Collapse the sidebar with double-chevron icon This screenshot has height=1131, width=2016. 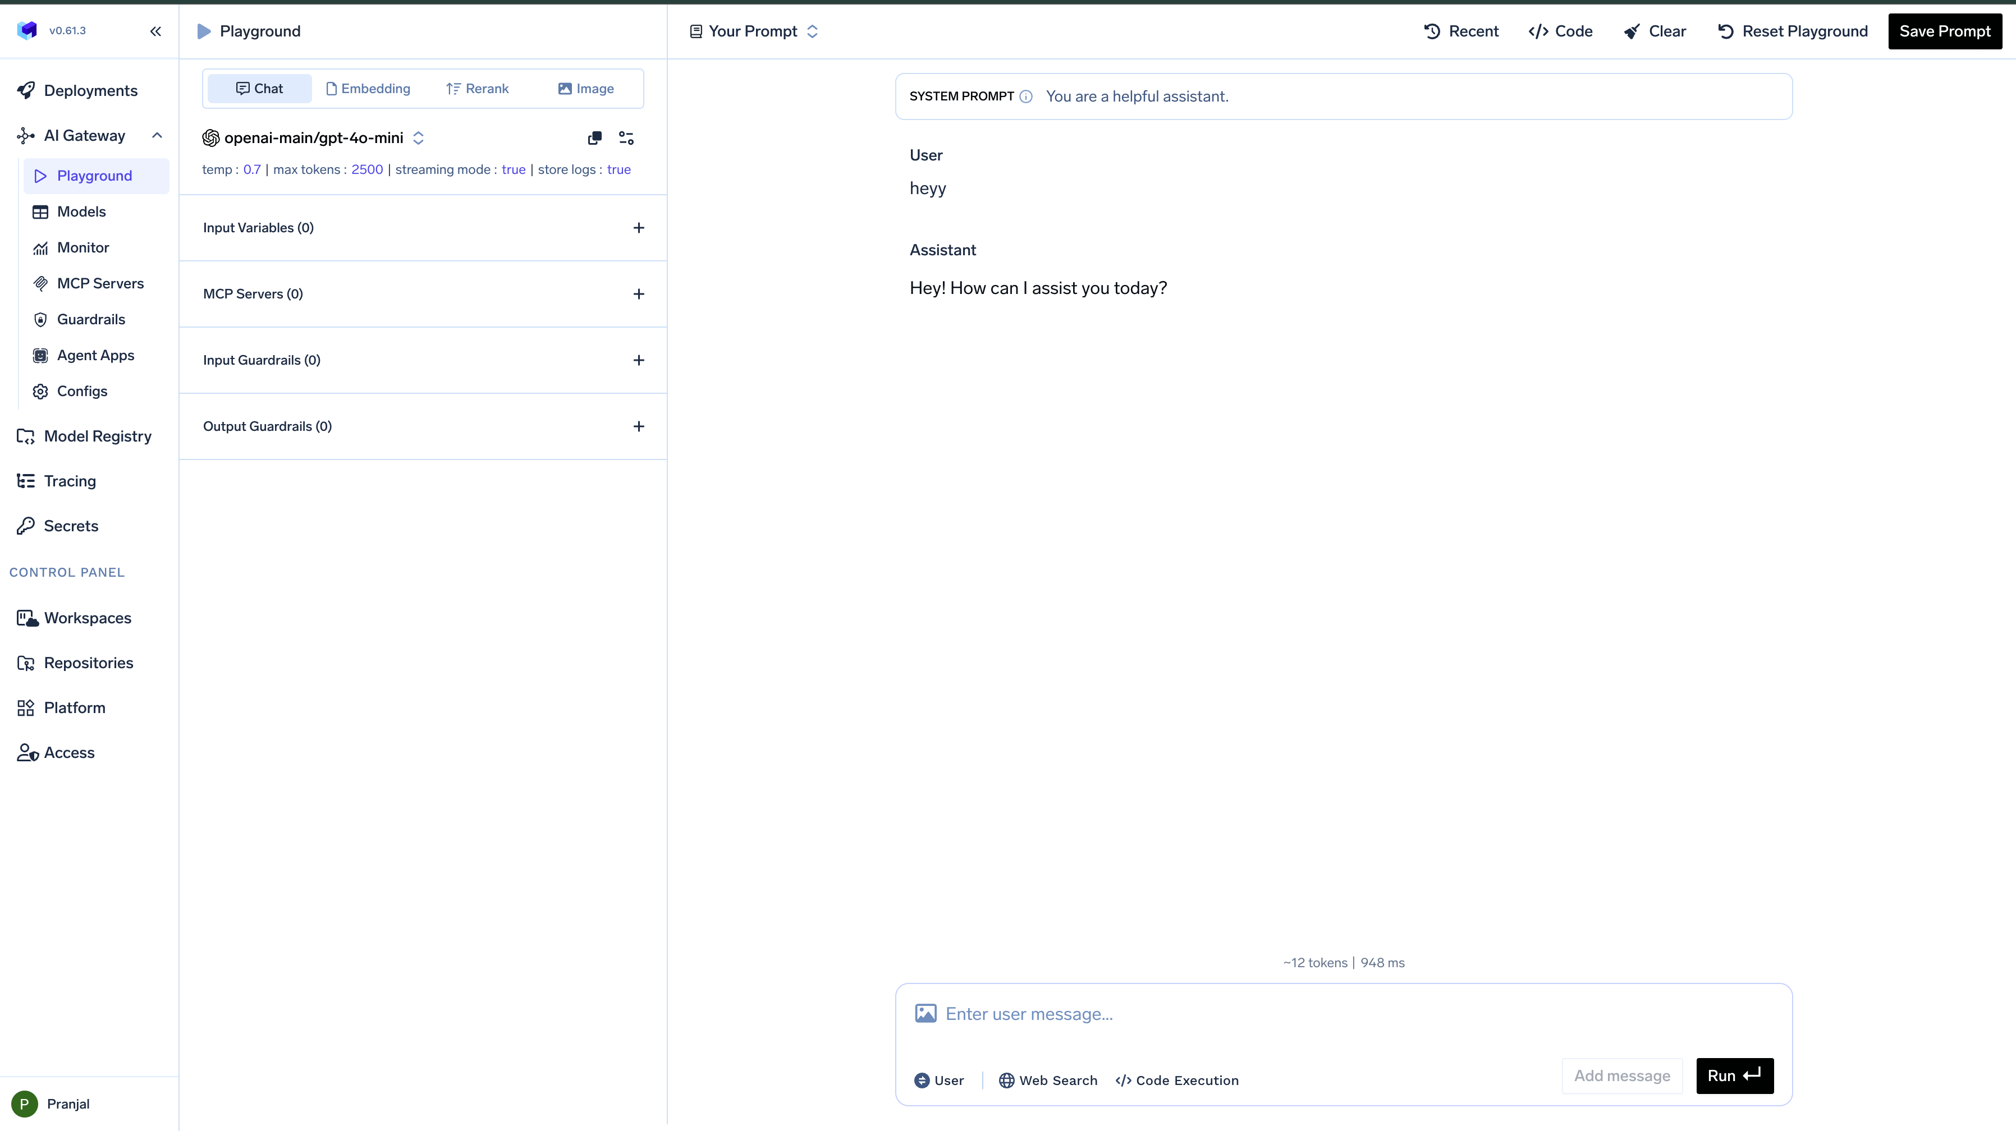pos(155,31)
